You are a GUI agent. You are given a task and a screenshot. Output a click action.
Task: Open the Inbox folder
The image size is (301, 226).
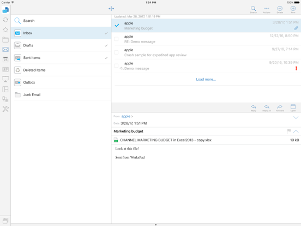pos(61,33)
